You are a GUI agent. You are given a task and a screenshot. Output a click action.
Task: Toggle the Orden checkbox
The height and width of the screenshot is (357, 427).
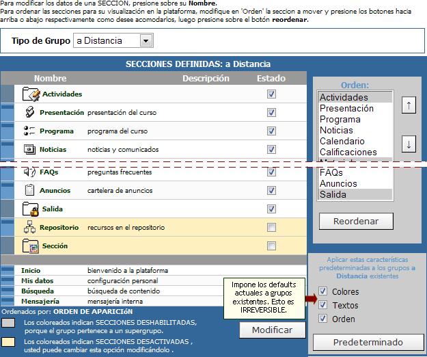pos(322,318)
